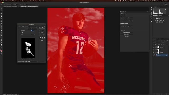The image size is (169, 95).
Task: Collapse the Transform section
Action: click(x=121, y=16)
